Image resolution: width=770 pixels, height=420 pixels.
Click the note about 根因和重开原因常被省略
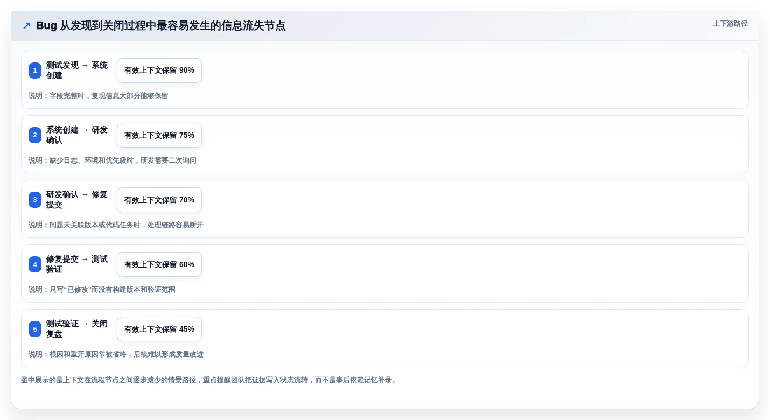pyautogui.click(x=116, y=354)
